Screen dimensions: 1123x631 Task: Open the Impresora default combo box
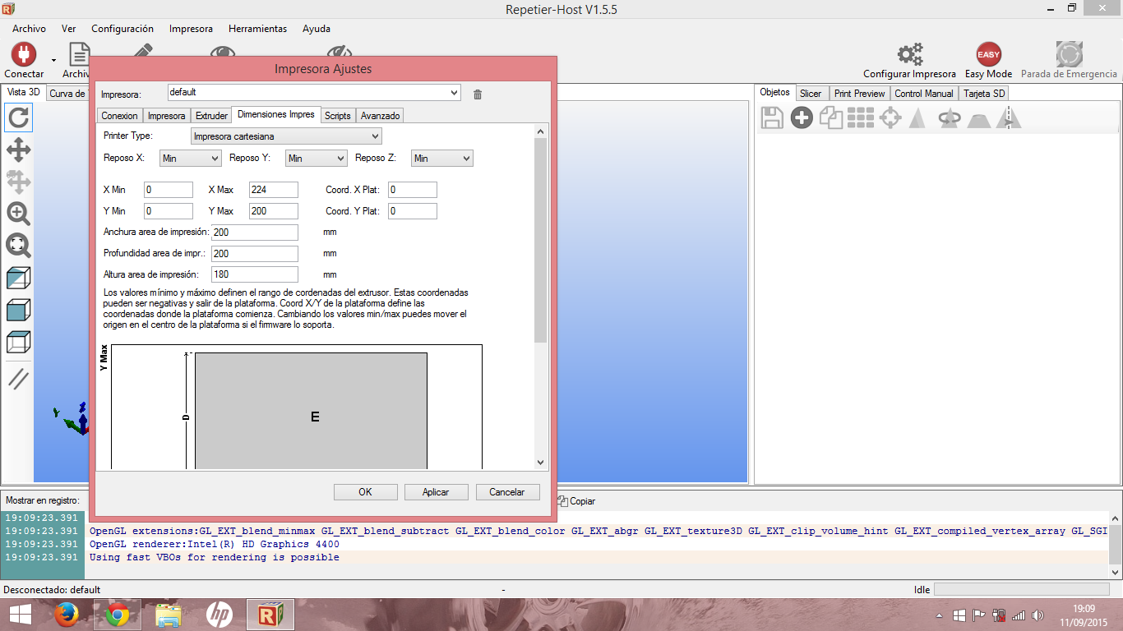[x=314, y=93]
